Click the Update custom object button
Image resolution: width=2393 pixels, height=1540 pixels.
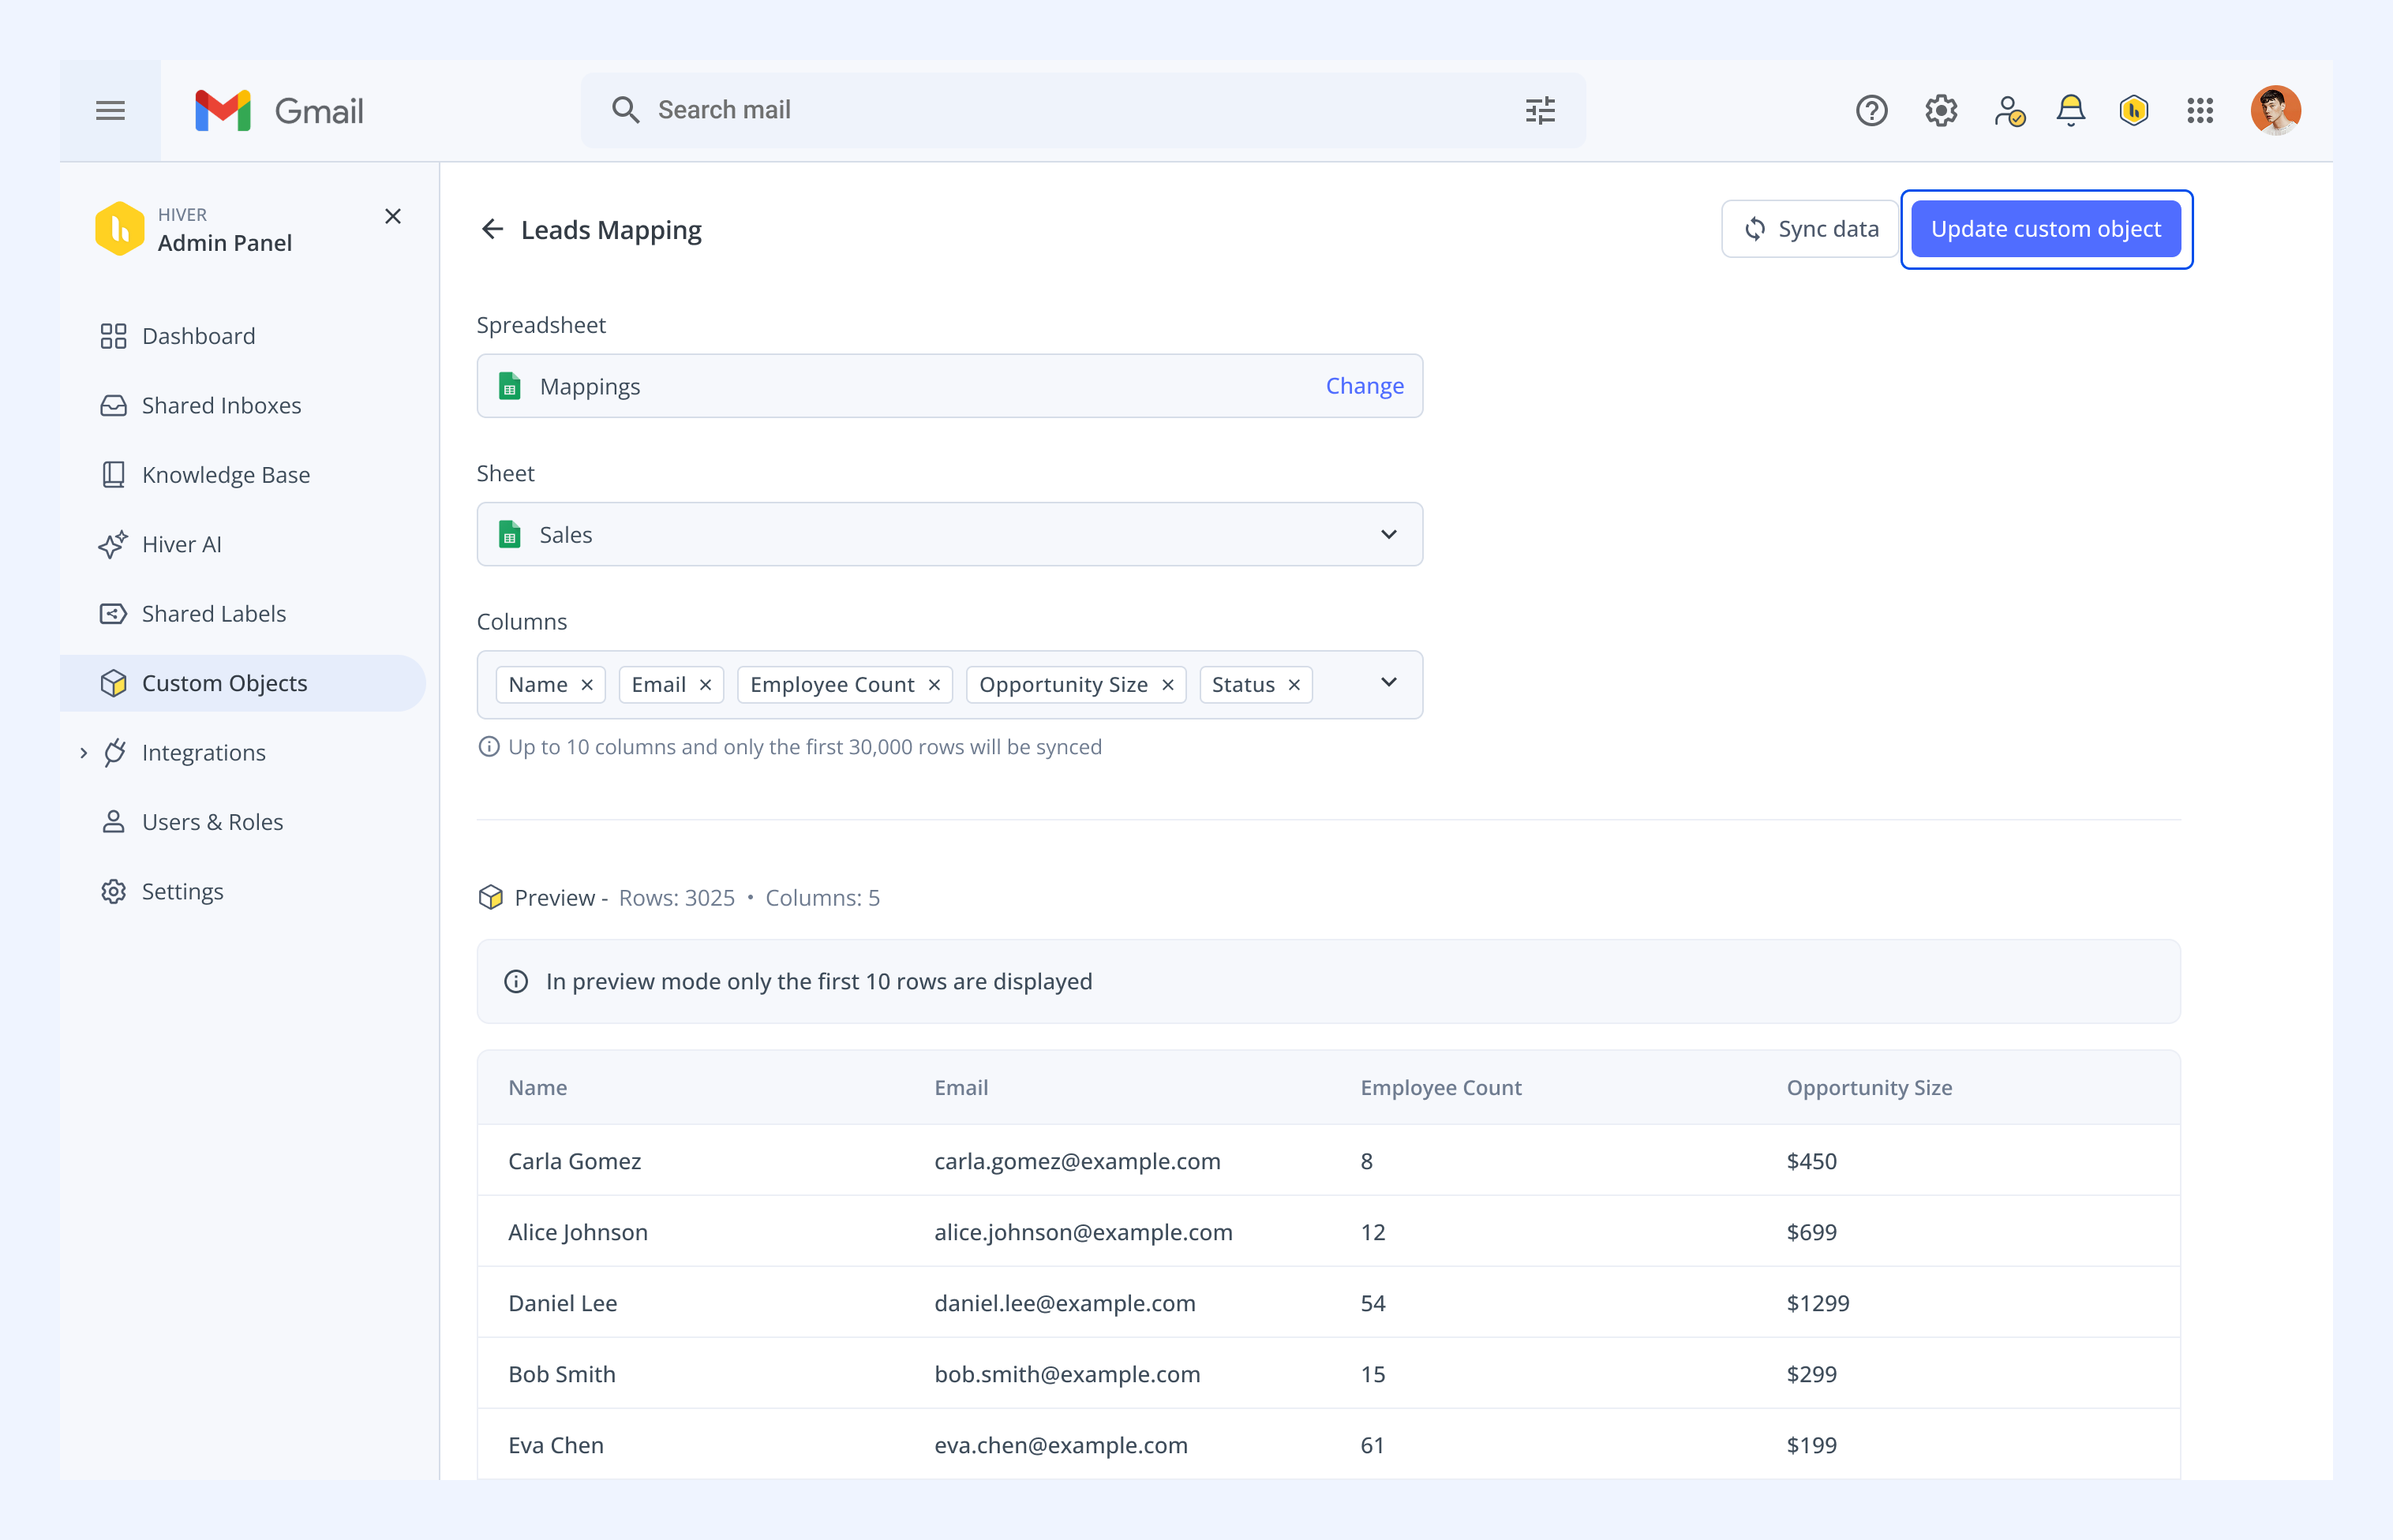click(x=2046, y=229)
